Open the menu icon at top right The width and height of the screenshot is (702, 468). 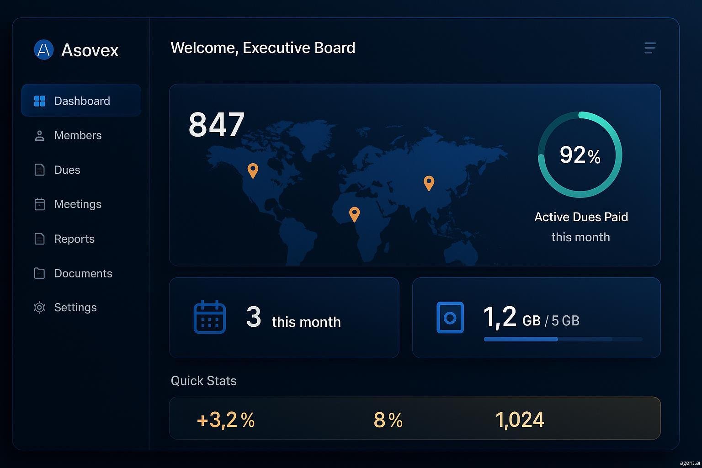point(649,48)
